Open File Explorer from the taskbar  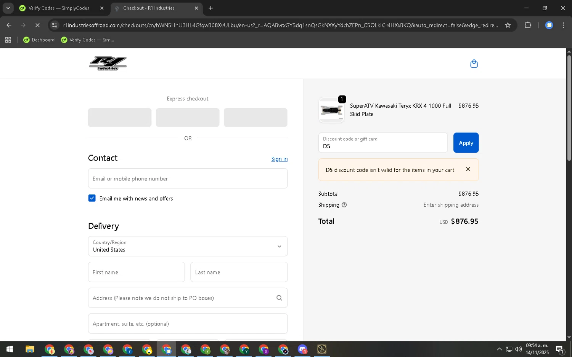(30, 349)
